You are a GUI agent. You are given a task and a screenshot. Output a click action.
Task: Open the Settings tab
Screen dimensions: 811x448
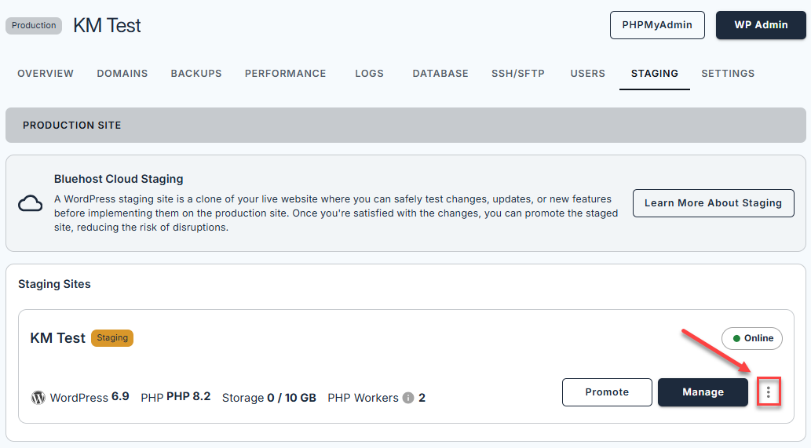[728, 74]
